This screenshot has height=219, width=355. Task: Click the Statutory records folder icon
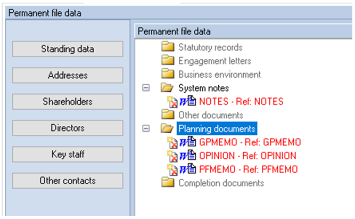pos(168,47)
